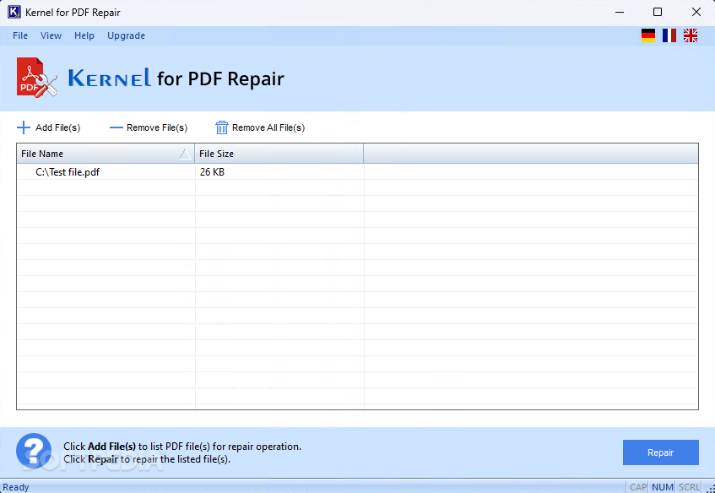715x493 pixels.
Task: Minimize the Kernel for PDF Repair window
Action: [620, 13]
